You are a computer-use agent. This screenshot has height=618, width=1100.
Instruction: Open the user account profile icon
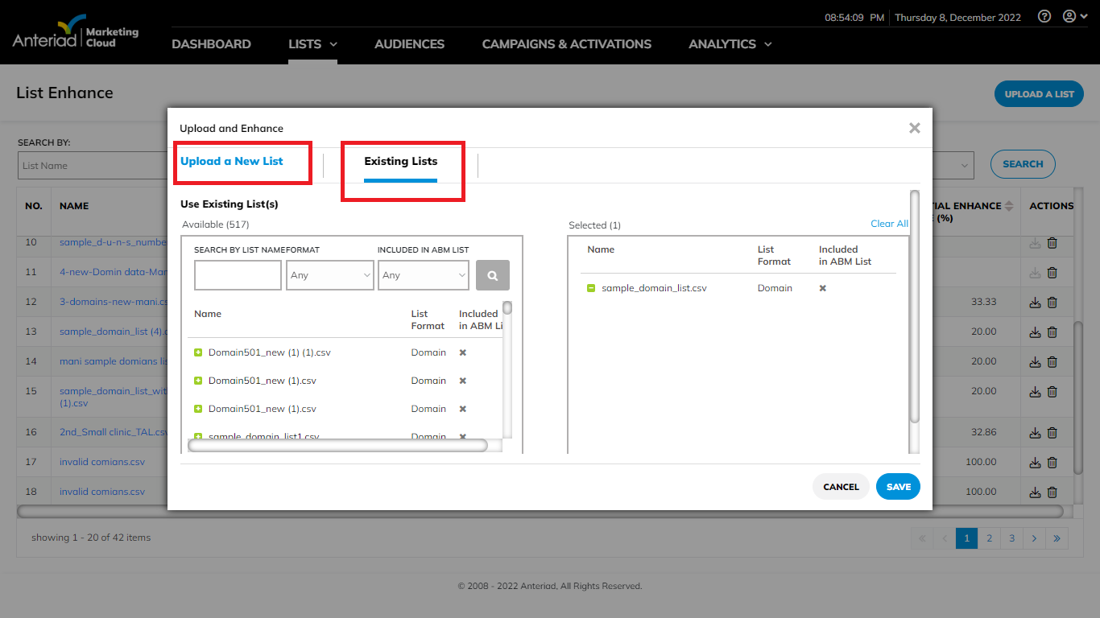1069,16
